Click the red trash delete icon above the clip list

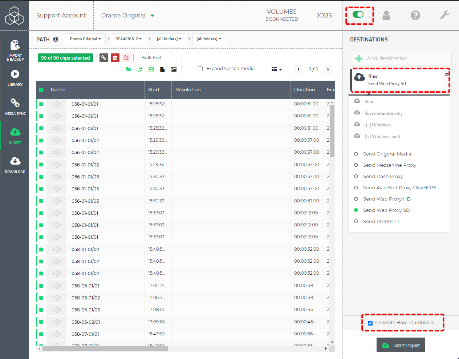click(x=115, y=58)
